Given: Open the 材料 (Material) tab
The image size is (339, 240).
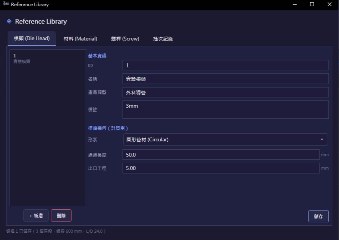Looking at the screenshot, I should tap(80, 39).
